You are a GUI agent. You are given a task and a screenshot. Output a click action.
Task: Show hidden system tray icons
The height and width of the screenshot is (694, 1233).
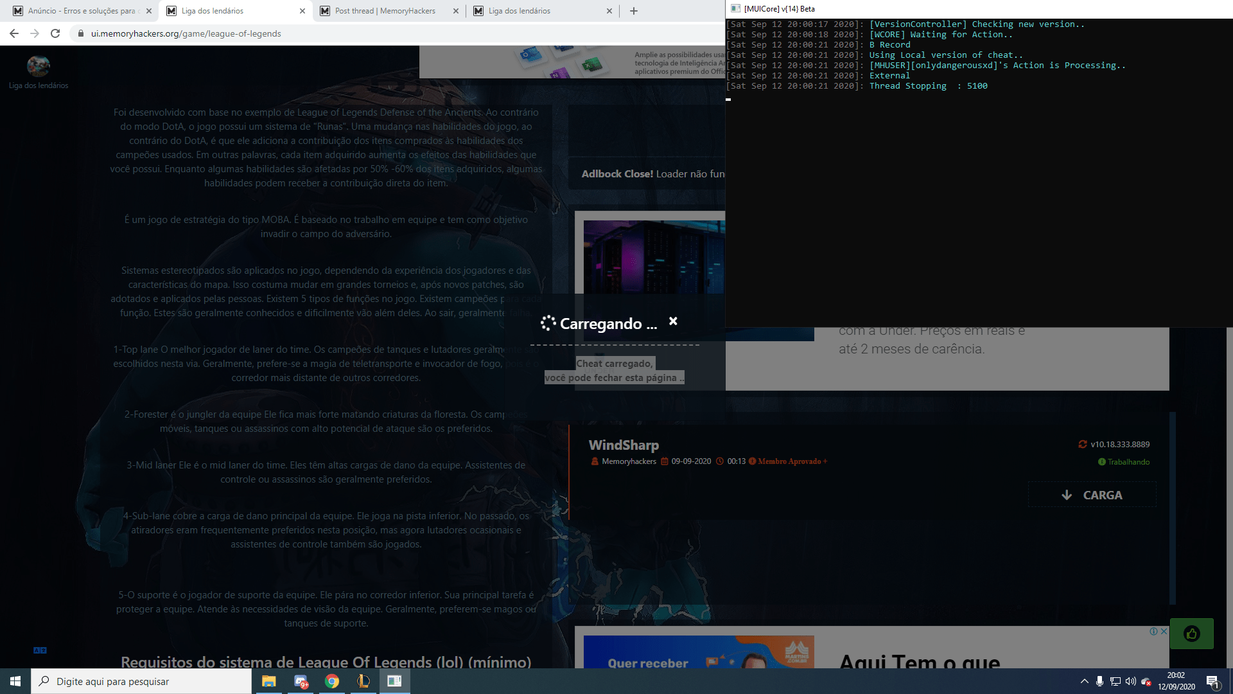click(x=1085, y=681)
